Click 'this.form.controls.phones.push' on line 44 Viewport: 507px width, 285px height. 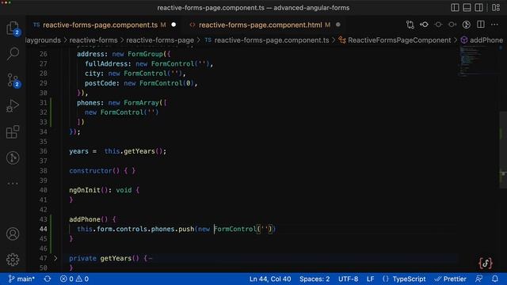(135, 229)
